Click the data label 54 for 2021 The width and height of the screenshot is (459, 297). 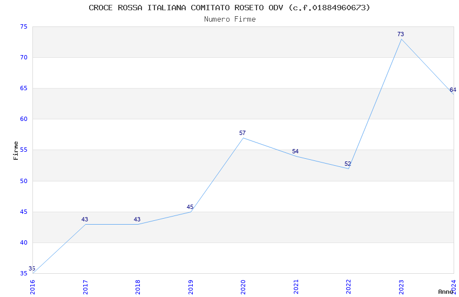pyautogui.click(x=295, y=152)
